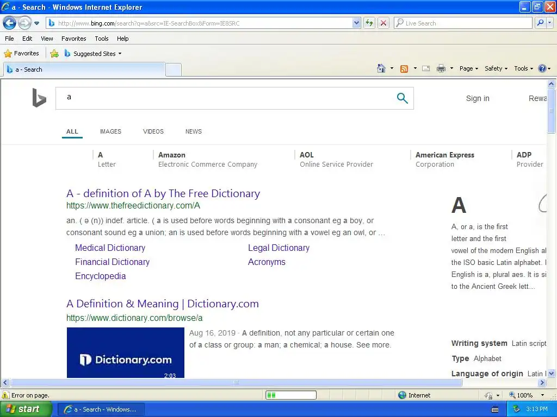Open the Tools command bar menu
The height and width of the screenshot is (417, 557).
tap(524, 68)
